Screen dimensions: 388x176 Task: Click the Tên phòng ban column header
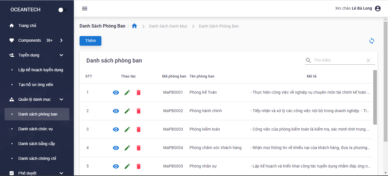[202, 76]
